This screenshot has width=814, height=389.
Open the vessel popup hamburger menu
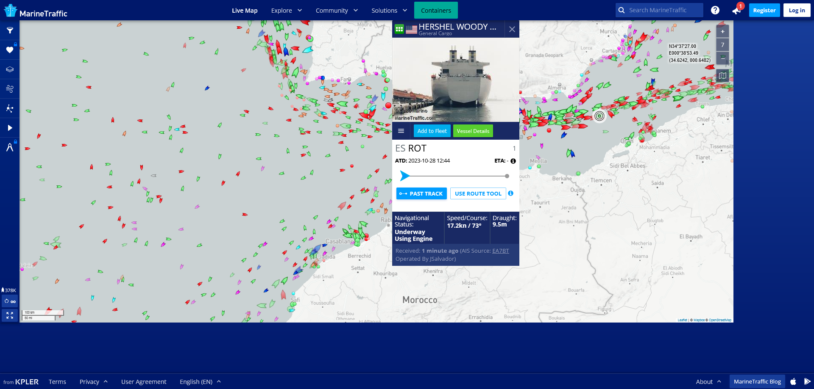click(401, 131)
